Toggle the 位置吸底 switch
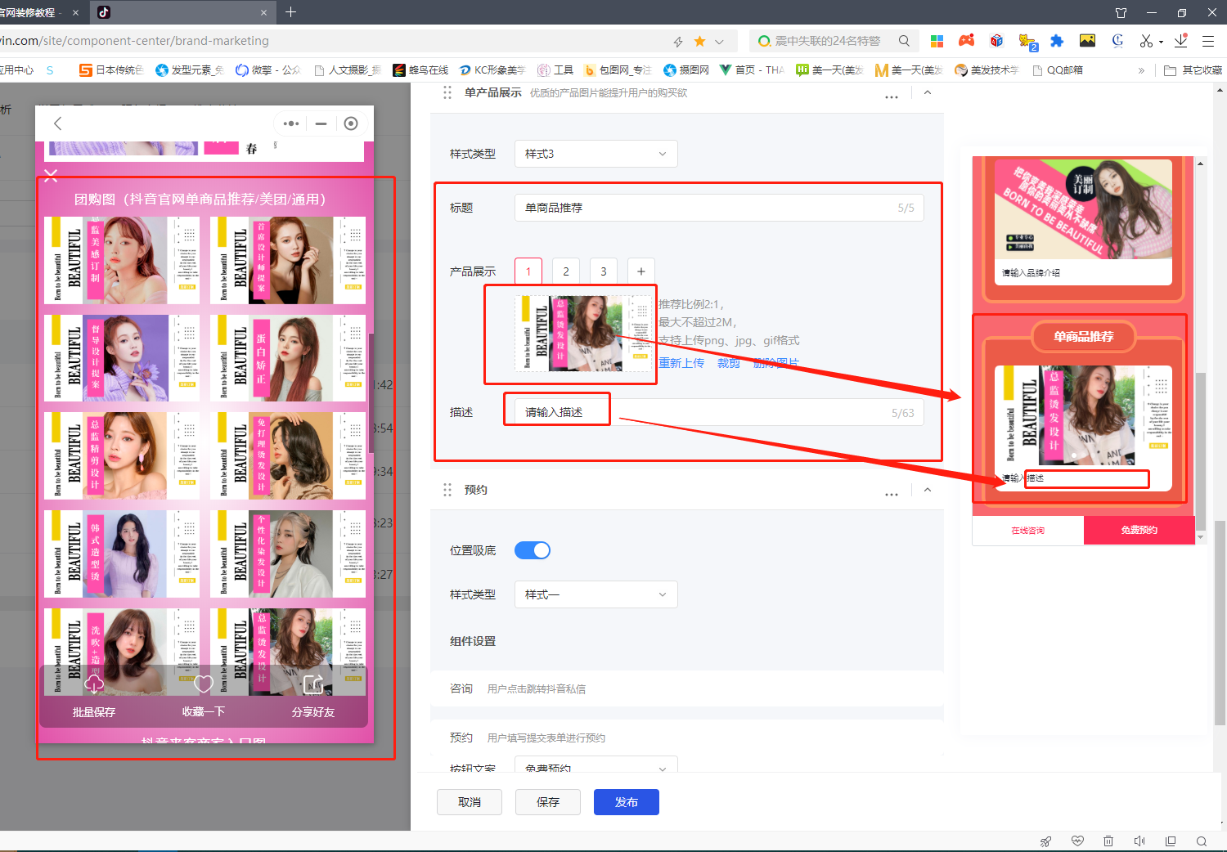Viewport: 1227px width, 852px height. click(x=533, y=550)
